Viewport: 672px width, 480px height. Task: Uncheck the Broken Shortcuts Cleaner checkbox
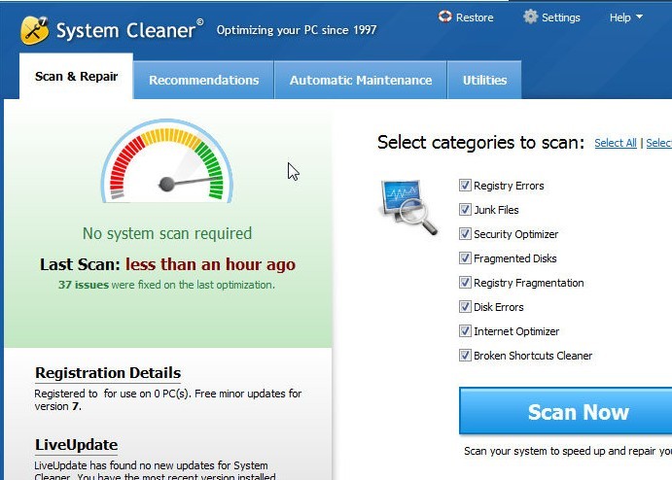[465, 356]
